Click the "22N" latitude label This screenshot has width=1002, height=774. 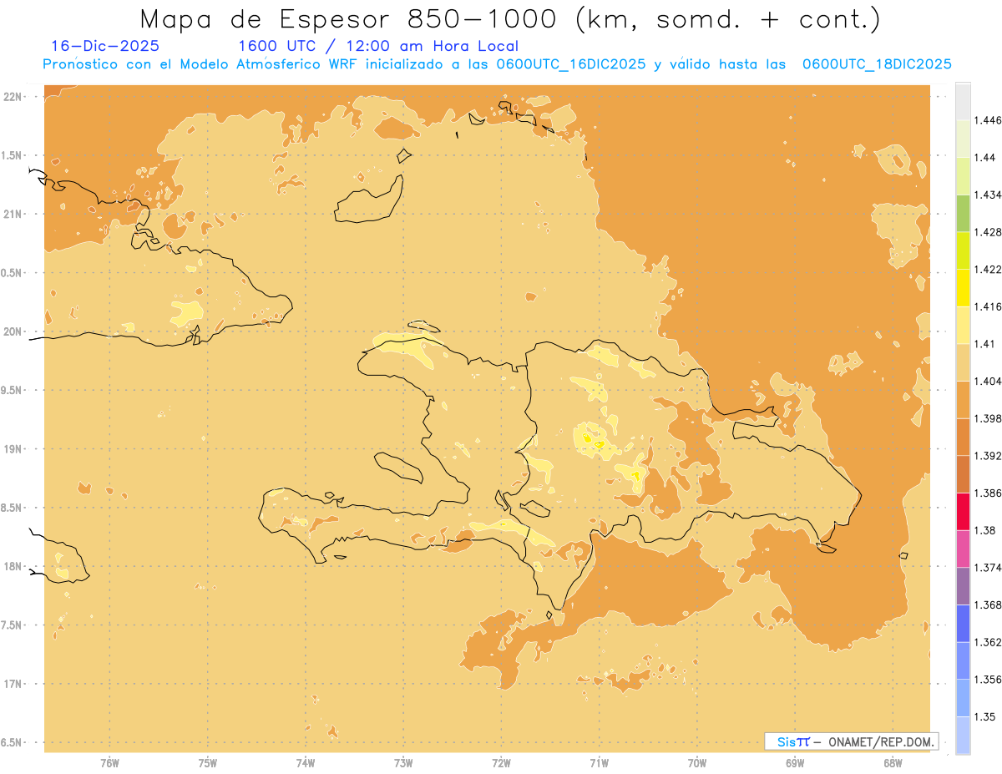pyautogui.click(x=13, y=97)
